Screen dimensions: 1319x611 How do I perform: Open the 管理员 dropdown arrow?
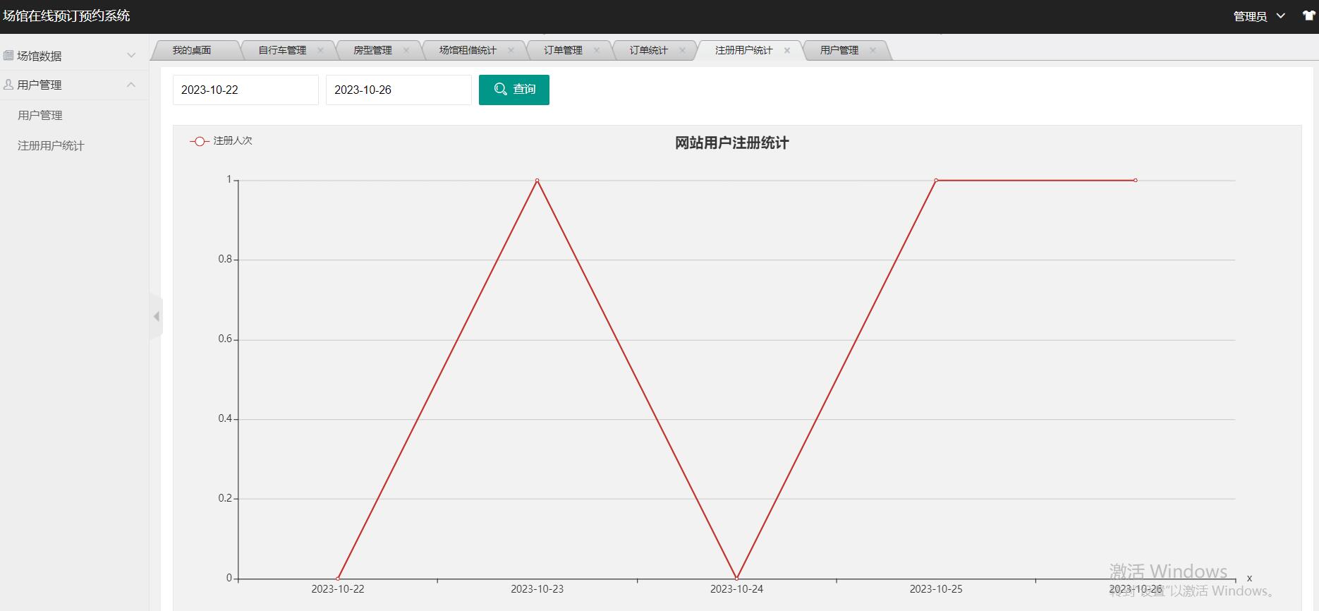tap(1281, 16)
